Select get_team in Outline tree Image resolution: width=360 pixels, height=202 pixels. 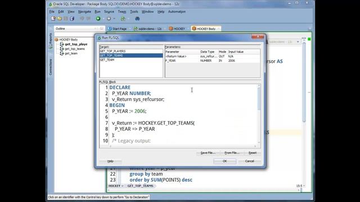coord(71,53)
